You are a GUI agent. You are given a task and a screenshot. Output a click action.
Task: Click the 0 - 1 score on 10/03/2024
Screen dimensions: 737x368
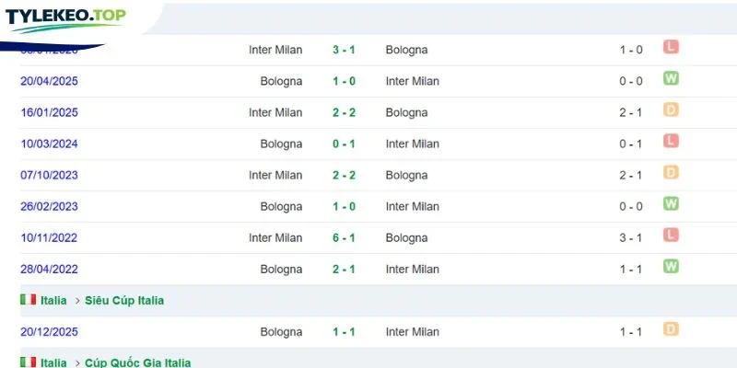pos(344,144)
